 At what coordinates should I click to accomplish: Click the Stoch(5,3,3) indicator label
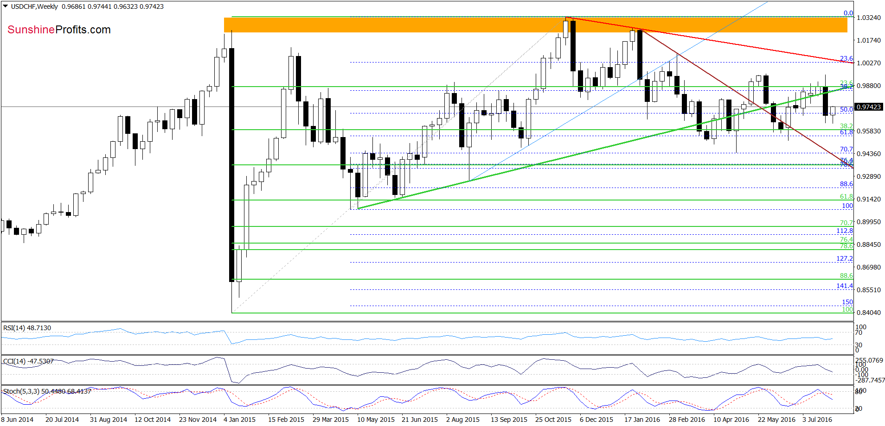47,391
